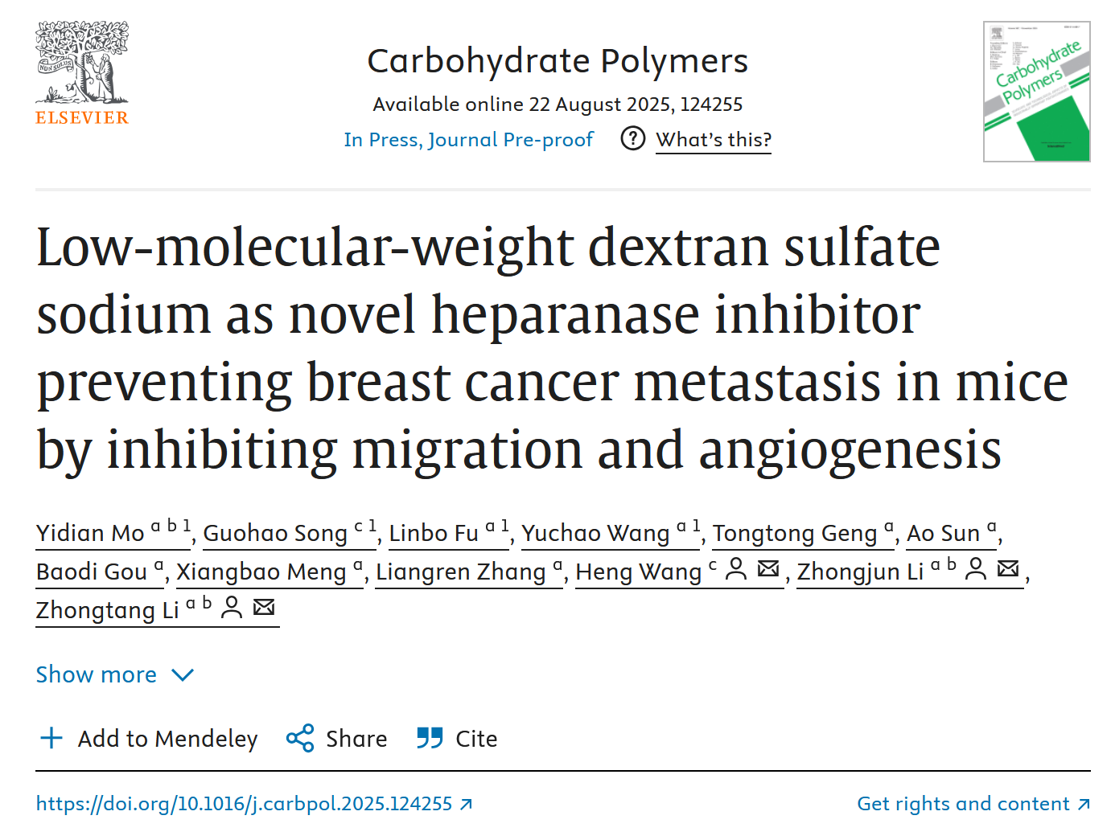
Task: Click the question mark help icon
Action: click(633, 139)
